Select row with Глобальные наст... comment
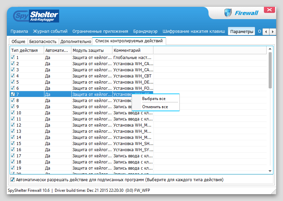Screen dimensions: 283x201 pos(132,58)
